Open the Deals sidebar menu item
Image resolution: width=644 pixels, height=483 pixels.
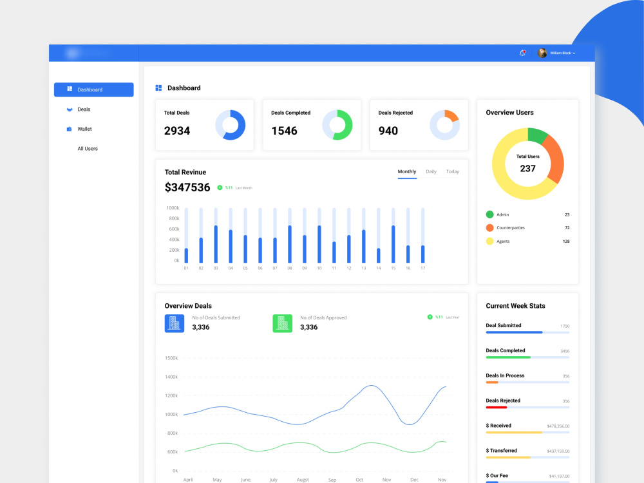coord(84,109)
